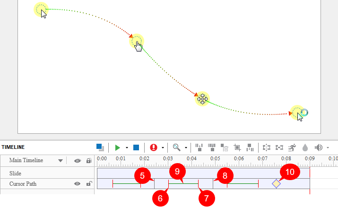338x208 pixels.
Task: Select the last green cursor movement segment
Action: tap(243, 183)
